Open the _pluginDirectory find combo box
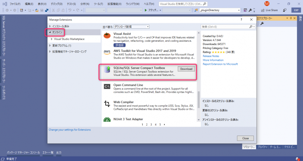 [220, 10]
